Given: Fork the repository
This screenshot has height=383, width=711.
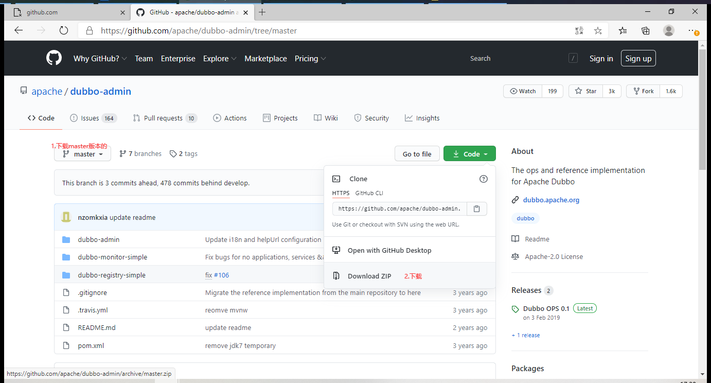Looking at the screenshot, I should [643, 91].
